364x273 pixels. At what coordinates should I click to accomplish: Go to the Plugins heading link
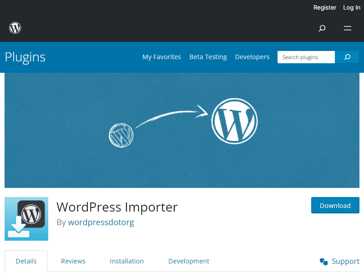[25, 57]
